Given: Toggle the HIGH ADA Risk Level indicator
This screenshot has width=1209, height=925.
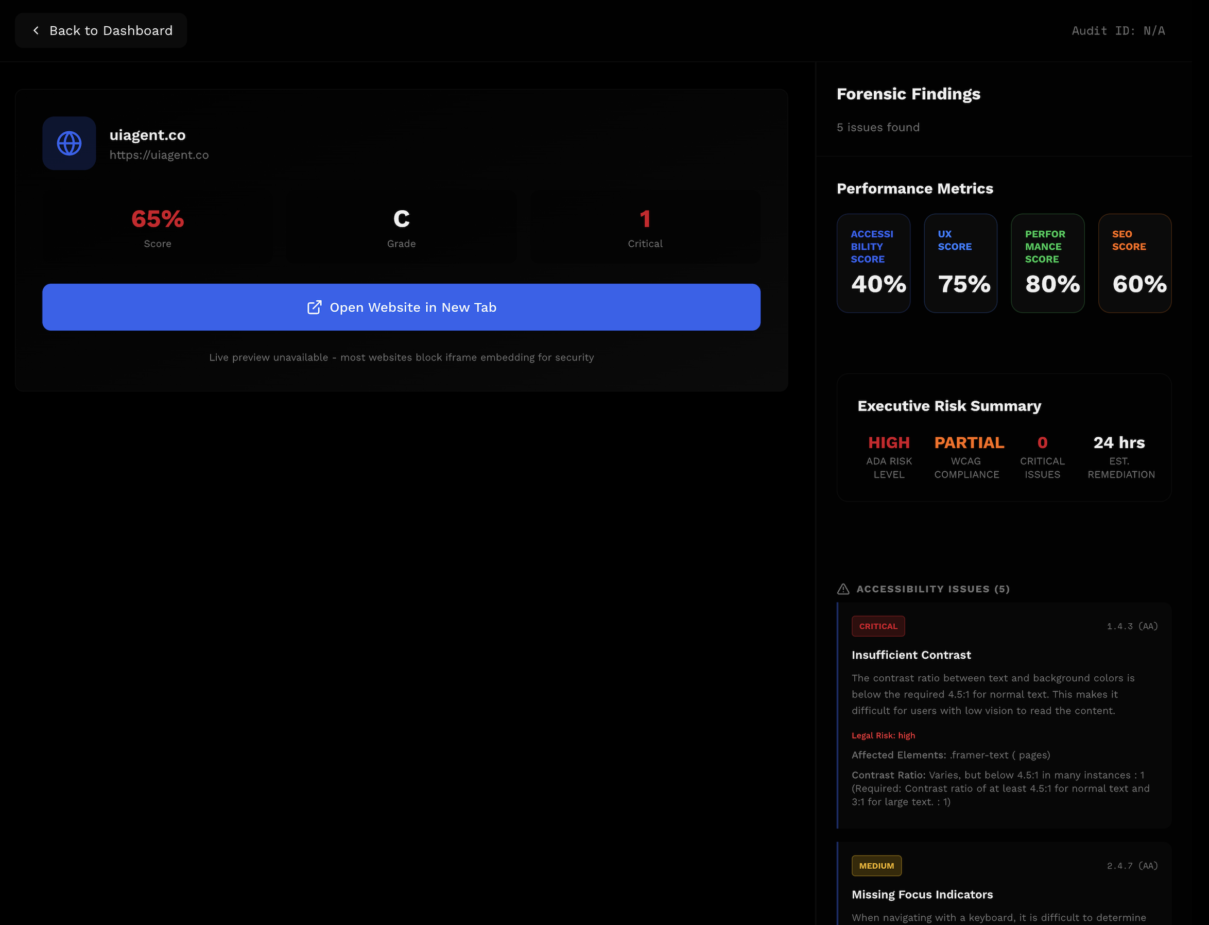Looking at the screenshot, I should [x=889, y=442].
